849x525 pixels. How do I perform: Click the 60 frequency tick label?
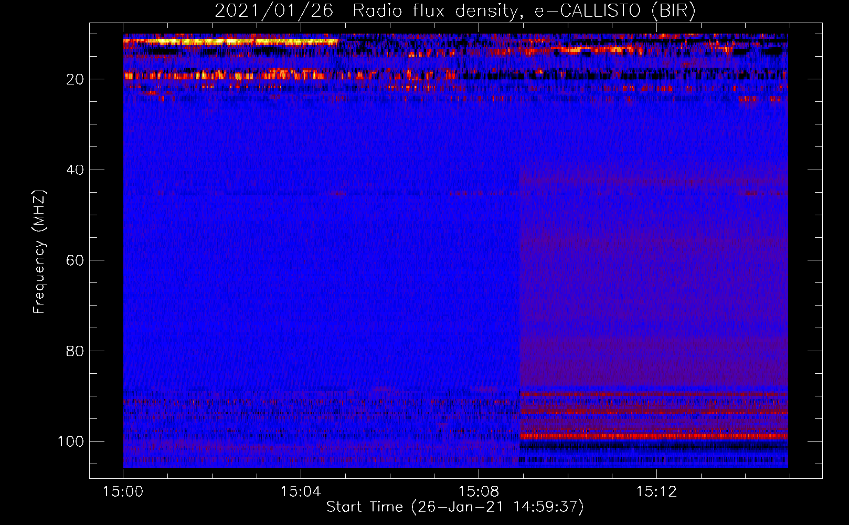pos(75,260)
